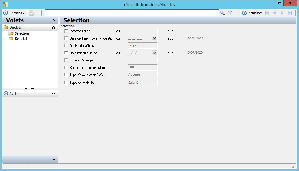
Task: Maximize the Consultation des véhicules window
Action: (280, 3)
